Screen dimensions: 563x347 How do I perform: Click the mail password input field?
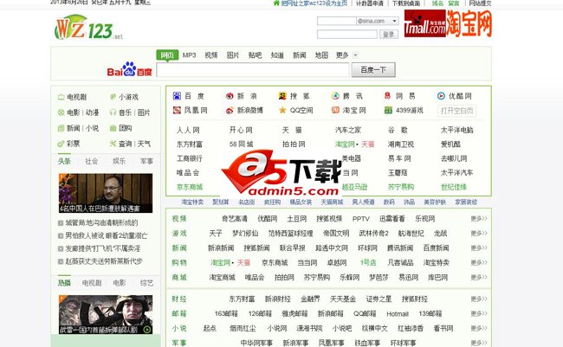(346, 35)
